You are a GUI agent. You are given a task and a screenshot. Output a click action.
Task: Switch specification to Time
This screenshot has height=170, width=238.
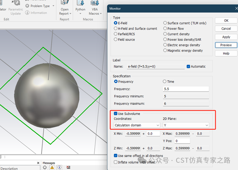point(165,82)
